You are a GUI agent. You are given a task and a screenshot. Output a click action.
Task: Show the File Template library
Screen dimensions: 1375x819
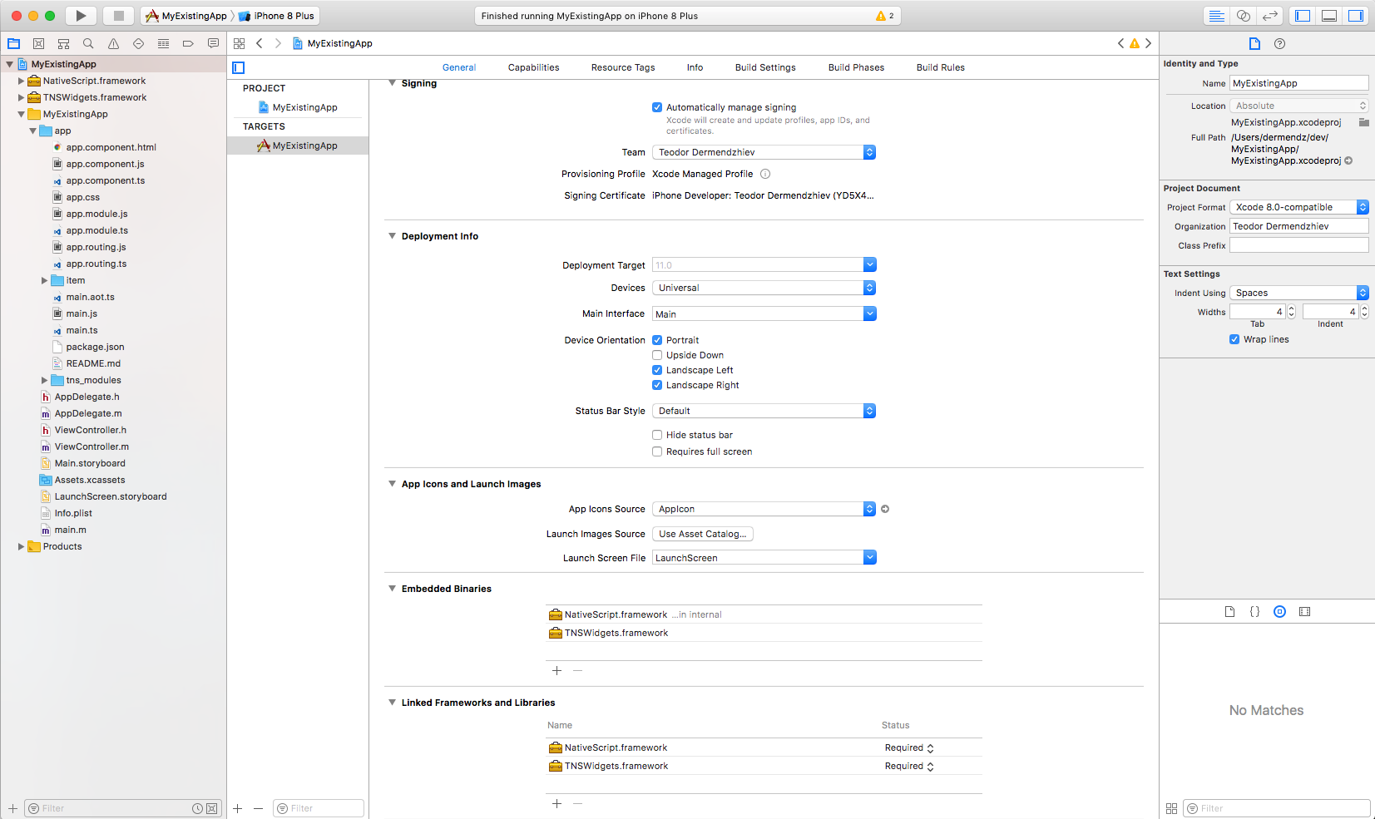coord(1229,611)
